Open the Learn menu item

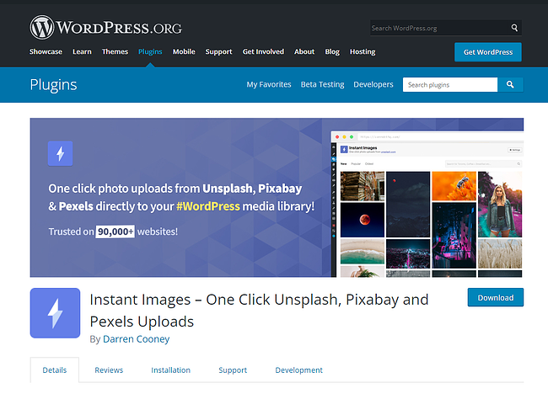click(82, 51)
